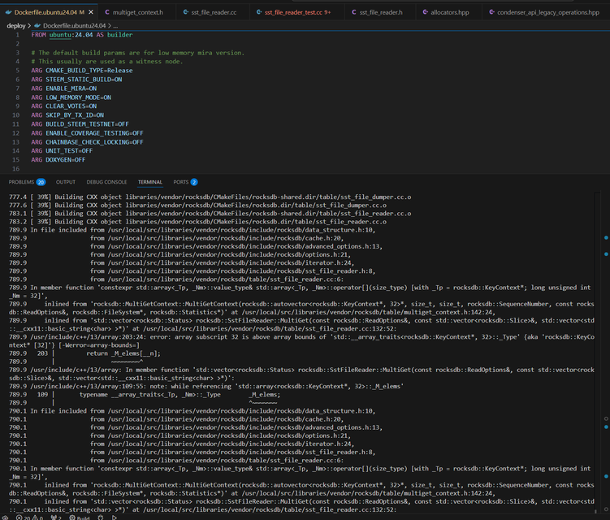Select the Dockerfile.ubuntu24.04 editor tab
This screenshot has width=610, height=520.
click(48, 12)
